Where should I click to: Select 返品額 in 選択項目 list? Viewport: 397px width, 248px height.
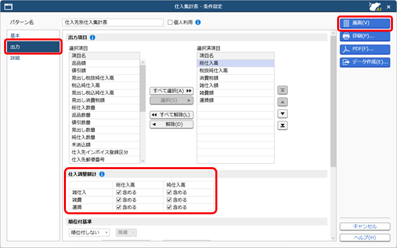(x=104, y=63)
